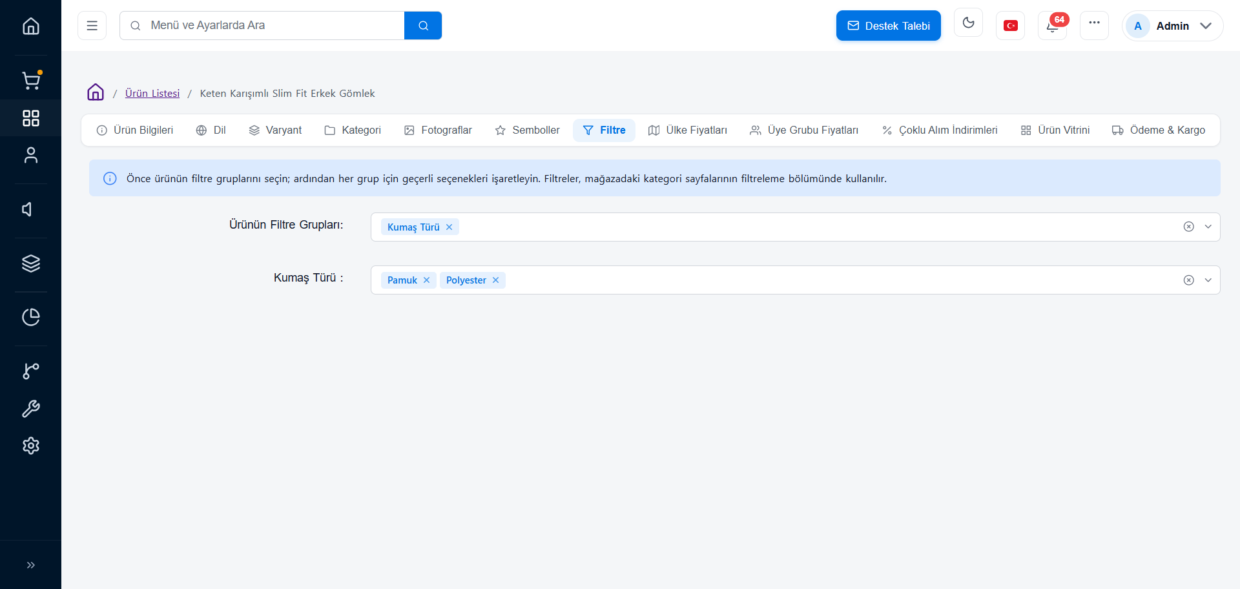
Task: Toggle the hamburger menu button
Action: point(92,26)
